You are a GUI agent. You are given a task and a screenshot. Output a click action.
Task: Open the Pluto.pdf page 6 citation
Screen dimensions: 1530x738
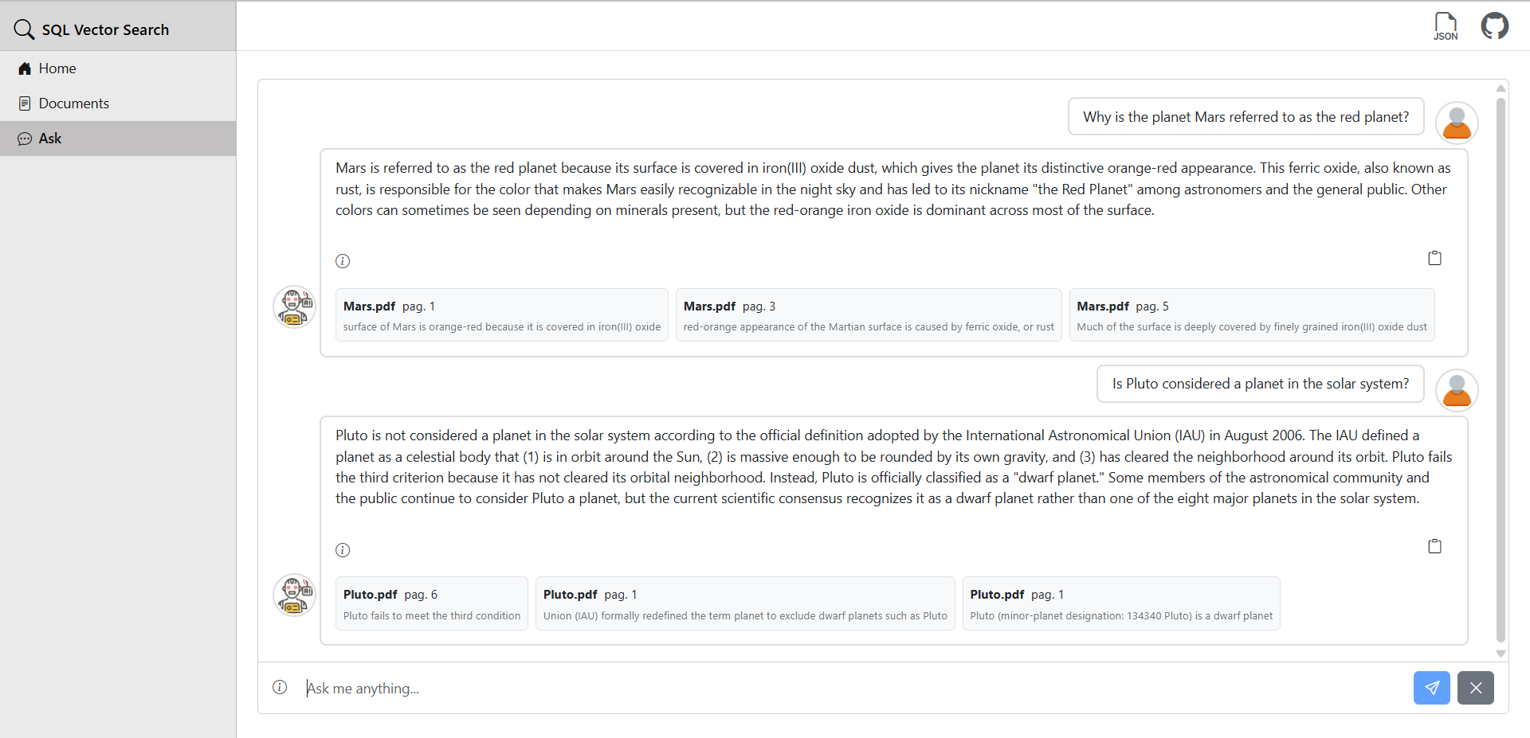(x=431, y=603)
